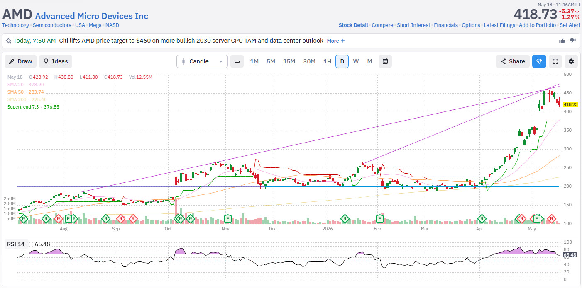Click the Supertrend 7,3 · 376.85 legend
582x288 pixels.
pyautogui.click(x=33, y=107)
